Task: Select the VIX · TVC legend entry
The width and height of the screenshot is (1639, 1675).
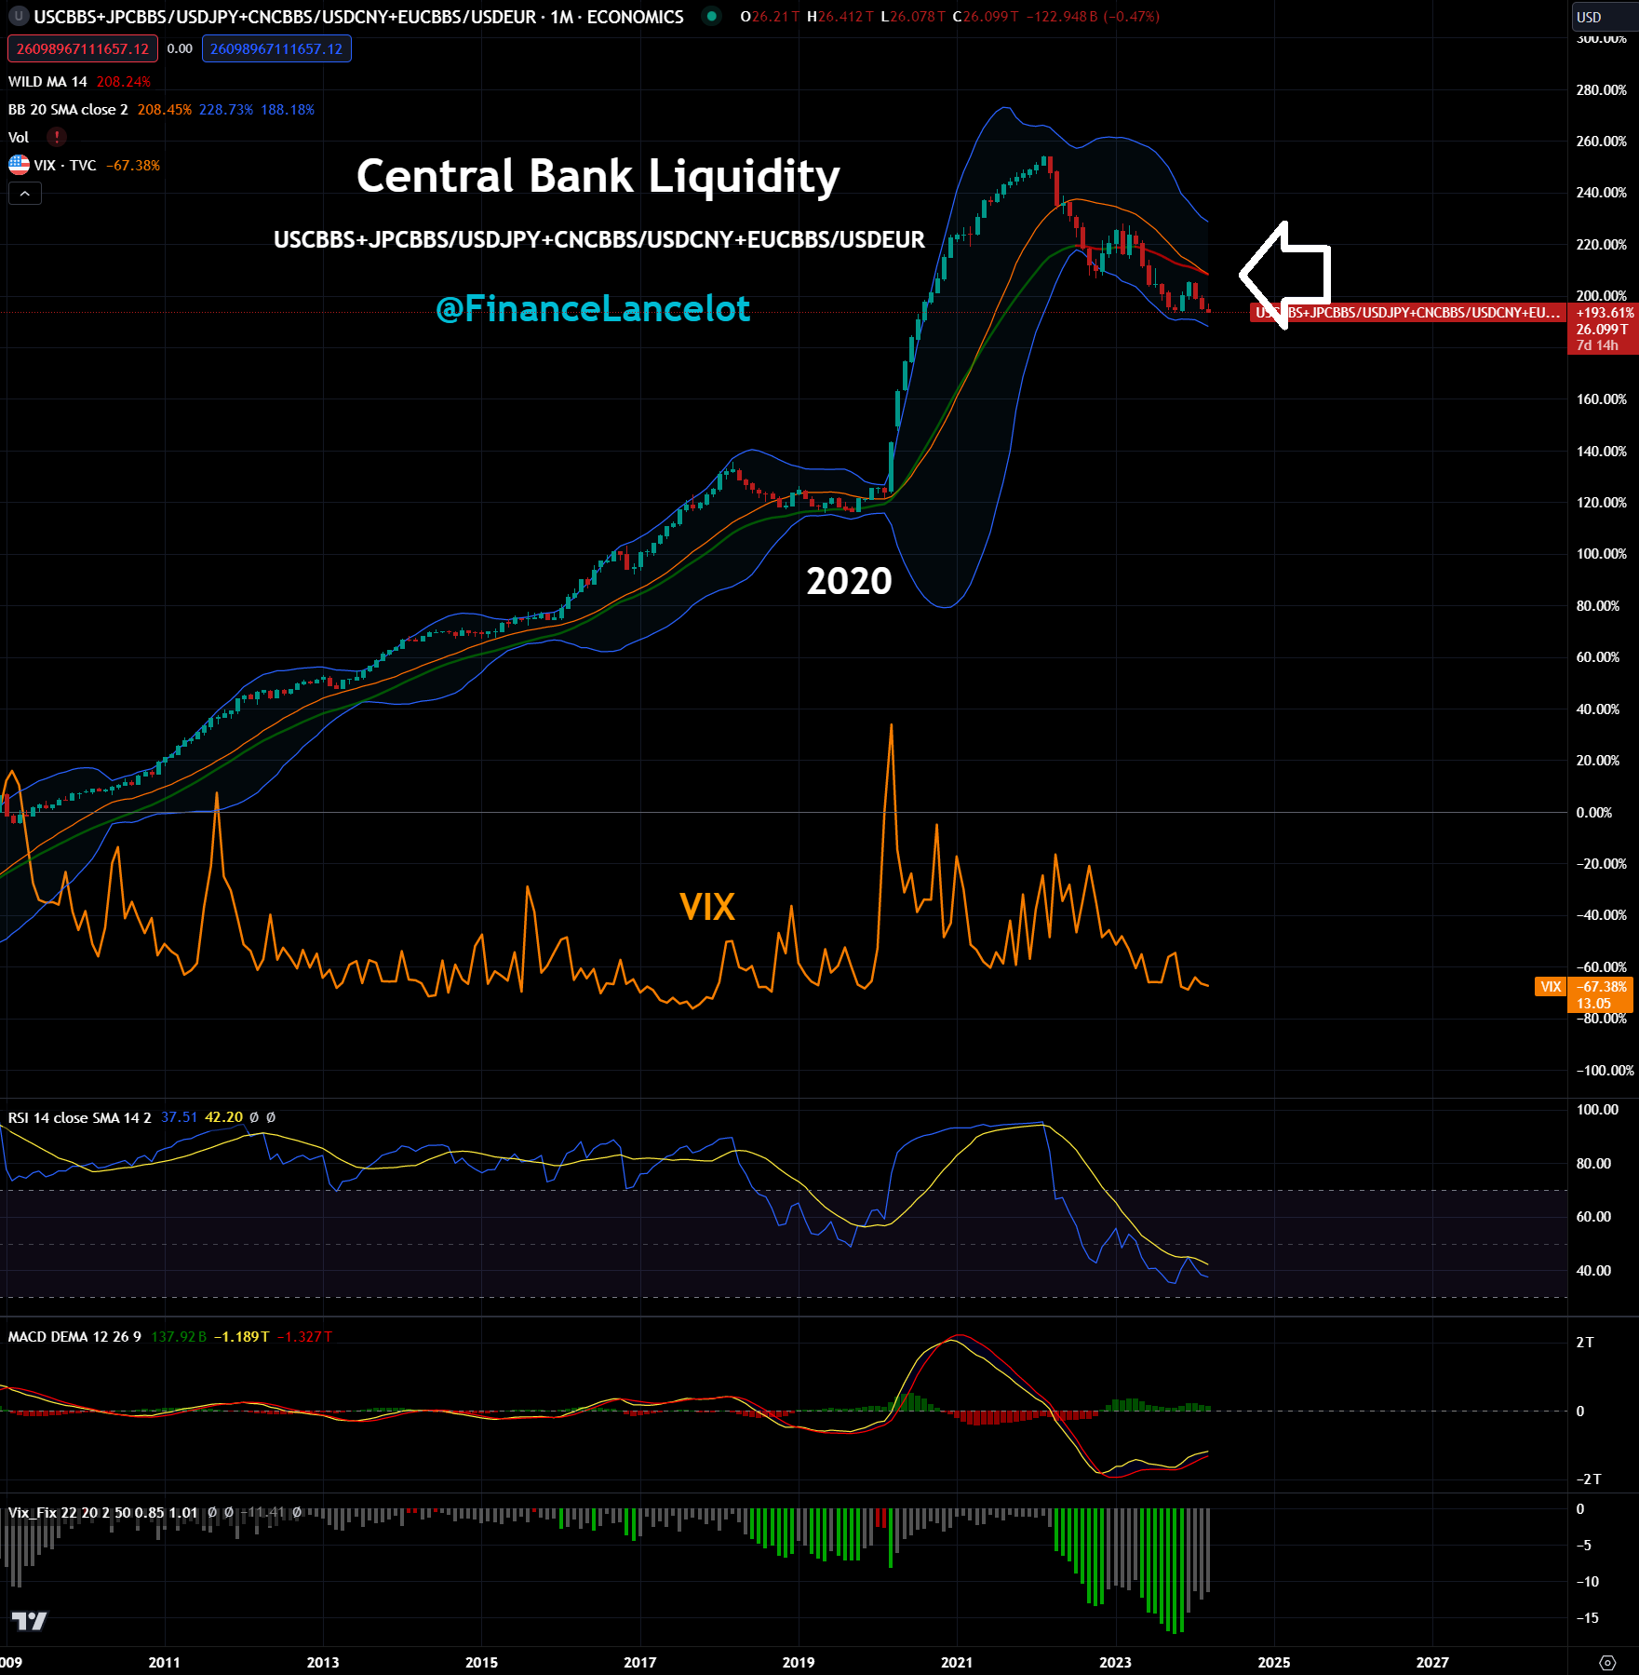Action: (65, 166)
